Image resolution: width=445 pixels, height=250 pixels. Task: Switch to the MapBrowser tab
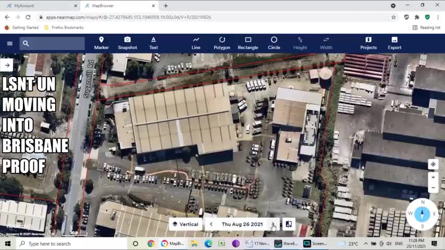click(119, 6)
